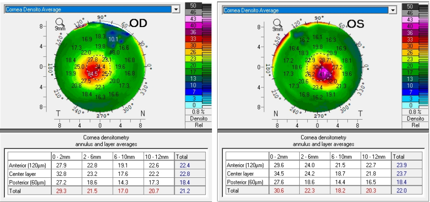Click the 7 blue swatch in OS scale

click(x=410, y=93)
